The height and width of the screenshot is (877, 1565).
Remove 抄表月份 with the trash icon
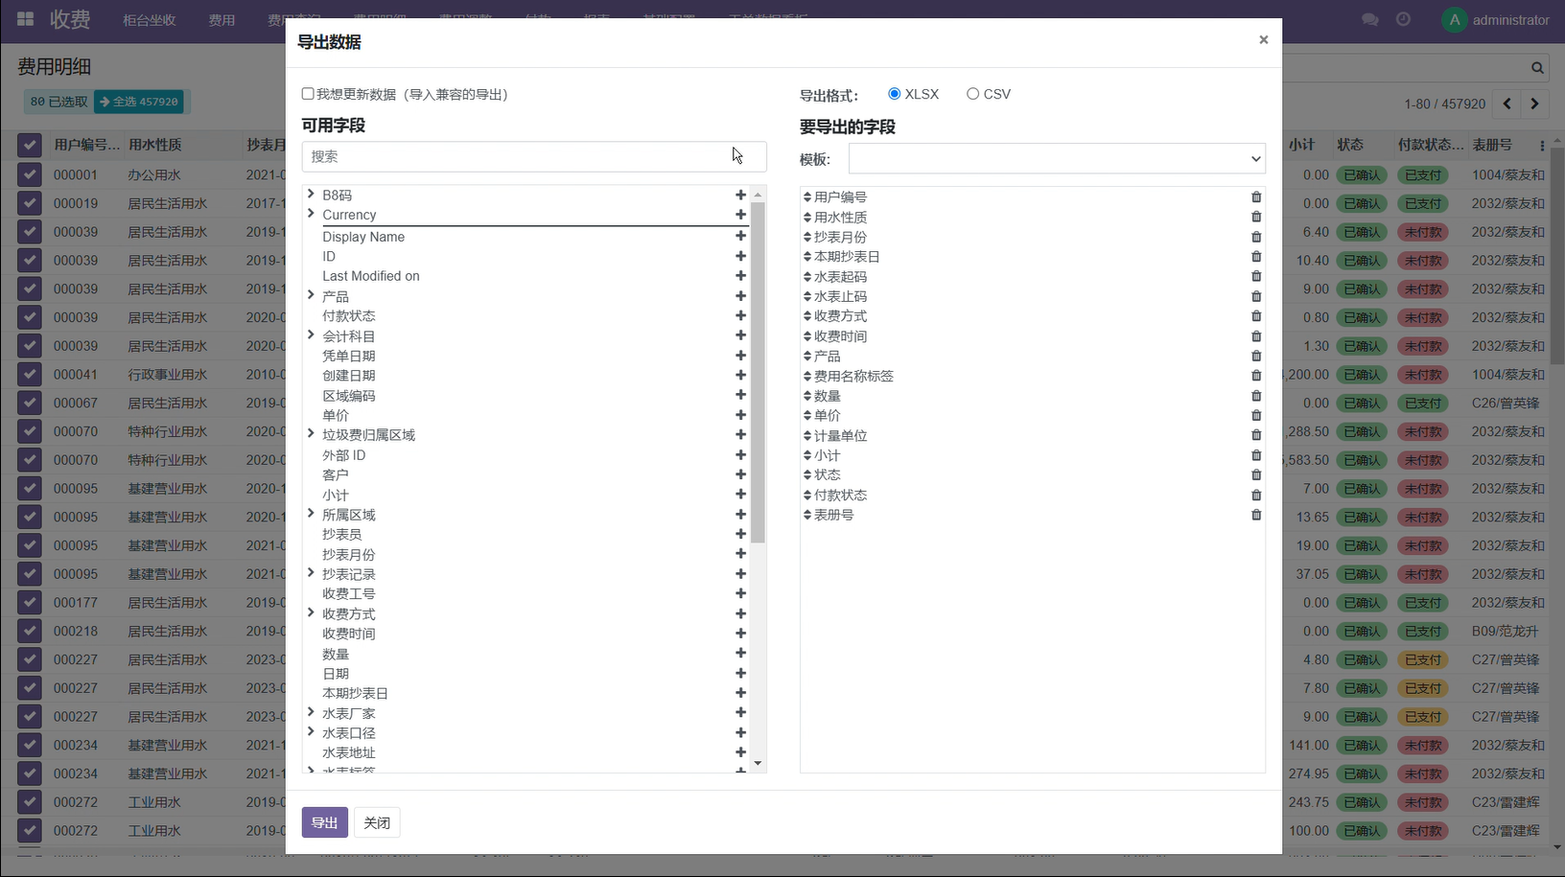[x=1256, y=237]
